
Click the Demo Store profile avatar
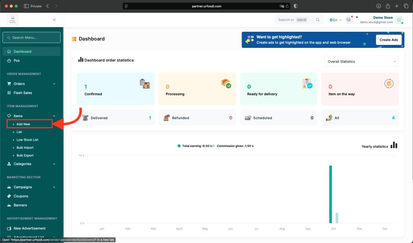click(x=399, y=20)
